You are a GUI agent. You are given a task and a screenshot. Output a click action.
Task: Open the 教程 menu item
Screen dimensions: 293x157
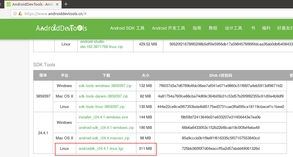tap(213, 28)
